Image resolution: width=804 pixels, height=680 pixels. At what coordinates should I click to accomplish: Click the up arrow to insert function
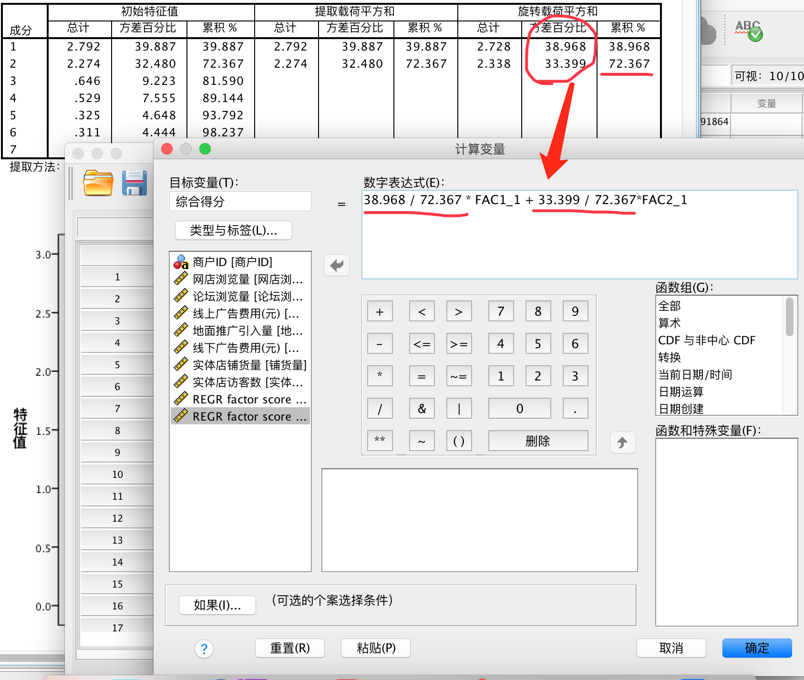pos(622,443)
